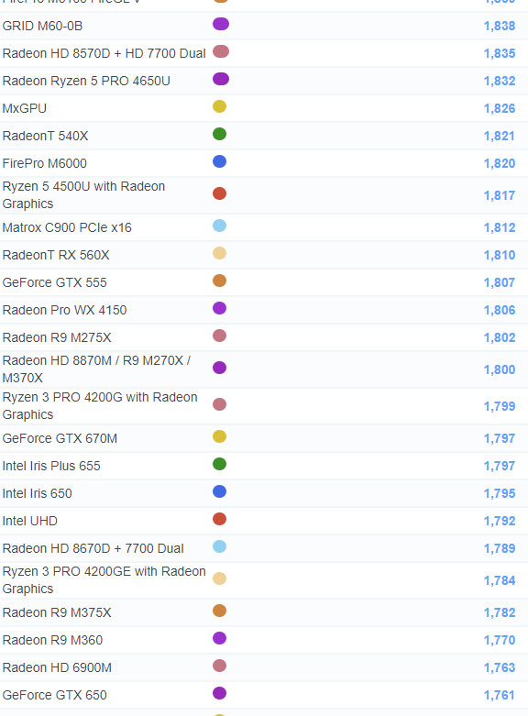
Task: Click the orange dot beside GeForce GTX 555
Action: coord(219,281)
